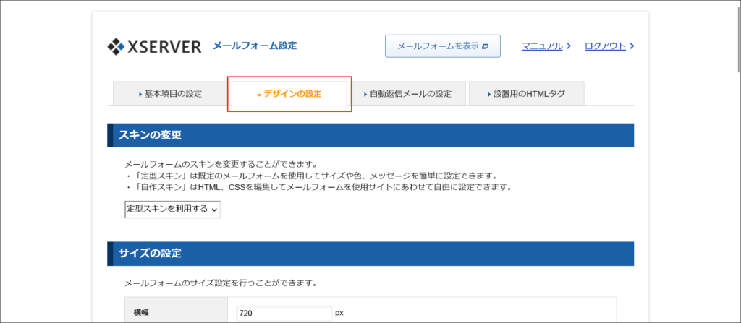This screenshot has height=323, width=741.
Task: Click the メールフォームを表示 button
Action: [442, 46]
